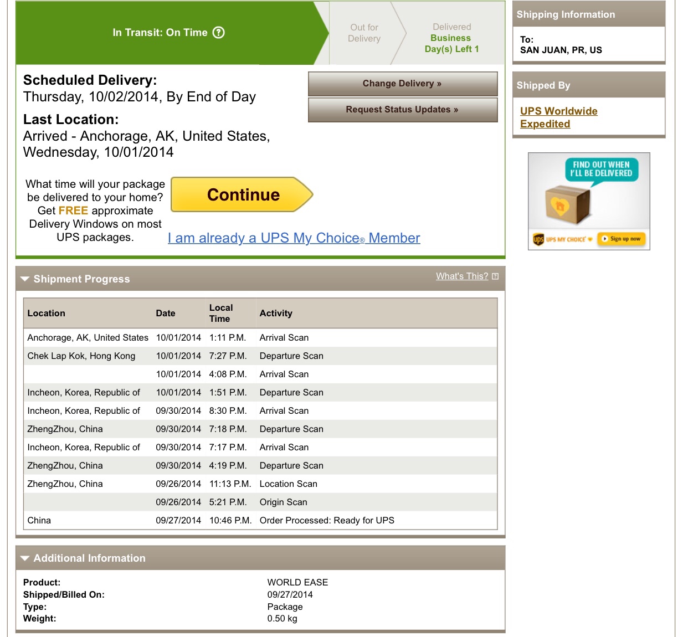
Task: Click the Last Location heading
Action: tap(71, 120)
